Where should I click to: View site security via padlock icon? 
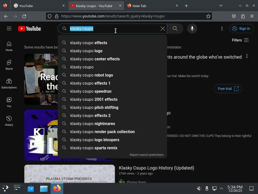coord(57,16)
